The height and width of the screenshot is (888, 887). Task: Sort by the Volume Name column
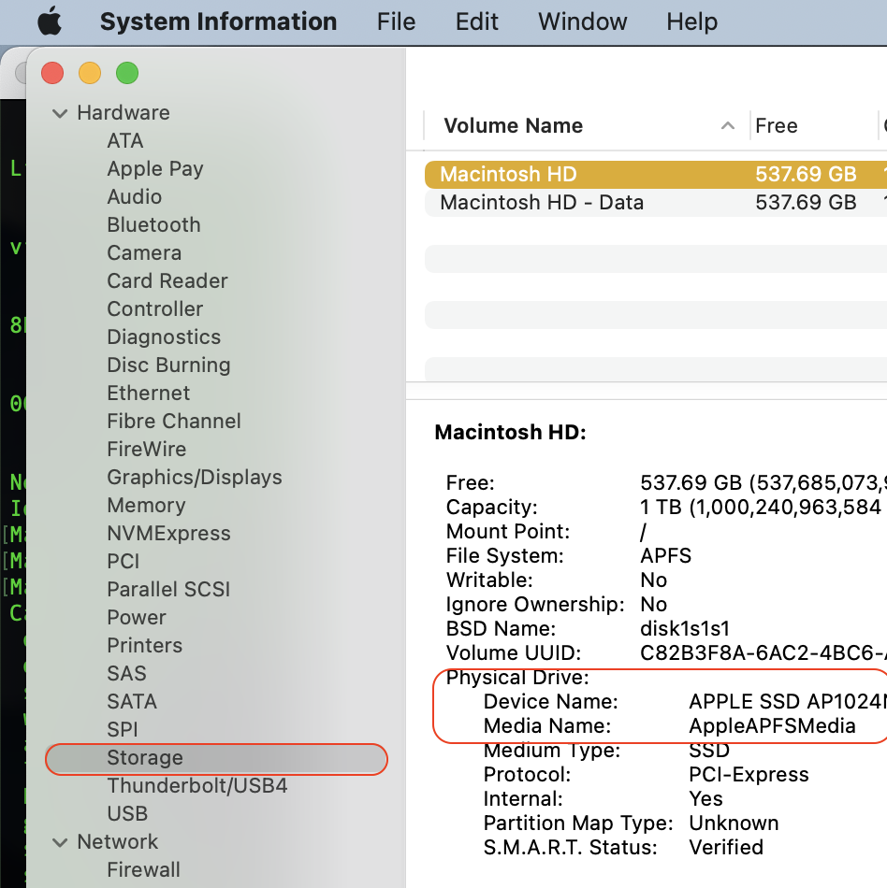(586, 125)
